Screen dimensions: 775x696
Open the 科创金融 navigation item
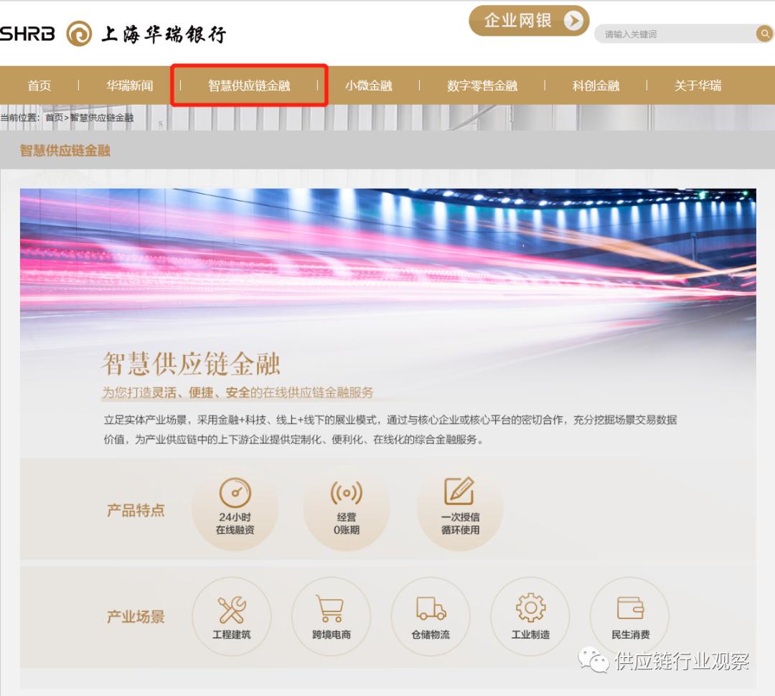pos(596,85)
